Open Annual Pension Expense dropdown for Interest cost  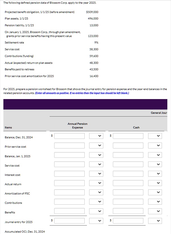click(96, 174)
